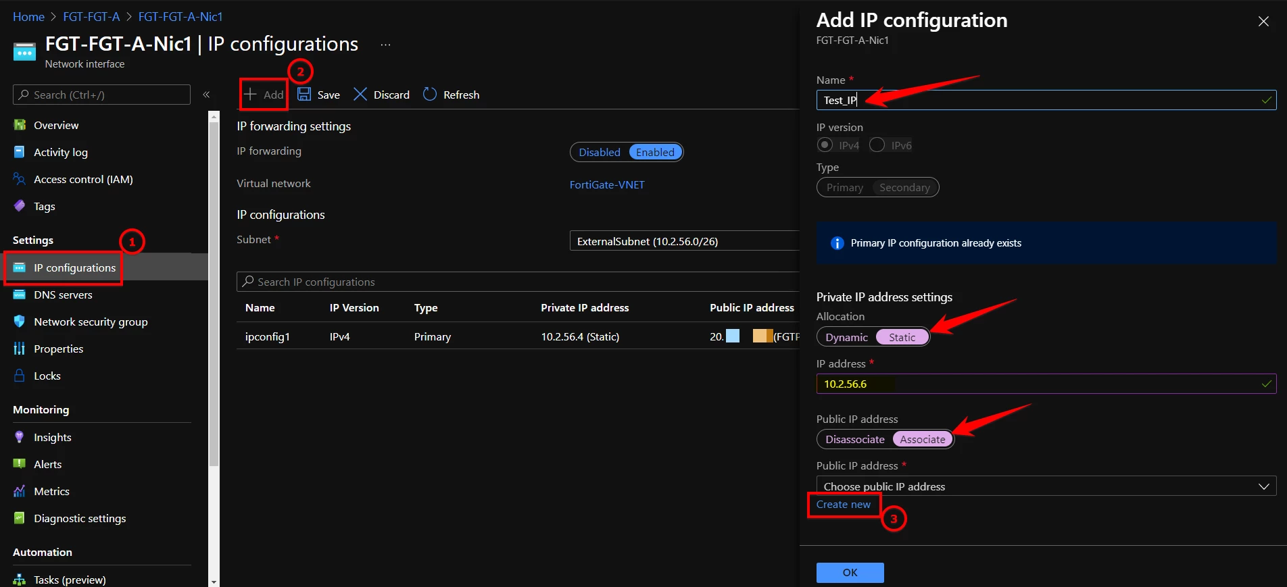Image resolution: width=1287 pixels, height=587 pixels.
Task: Open the Metrics monitoring page
Action: (52, 491)
